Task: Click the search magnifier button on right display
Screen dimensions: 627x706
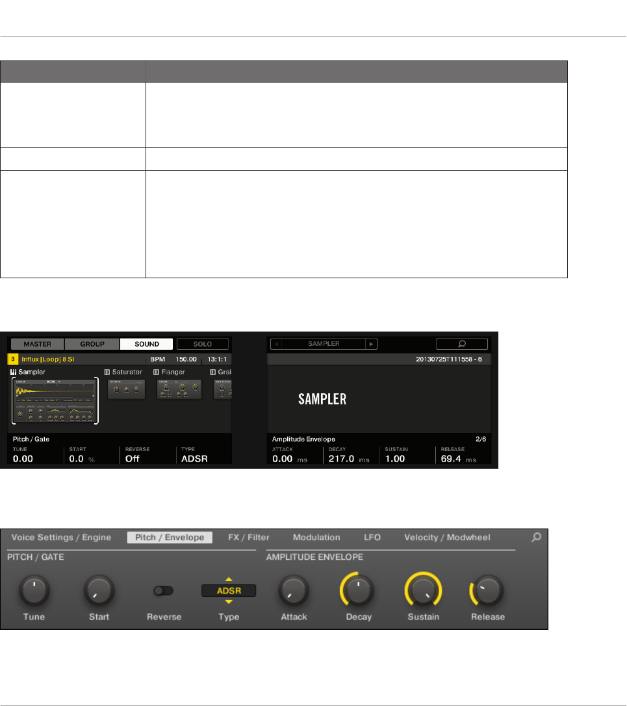Action: [462, 344]
